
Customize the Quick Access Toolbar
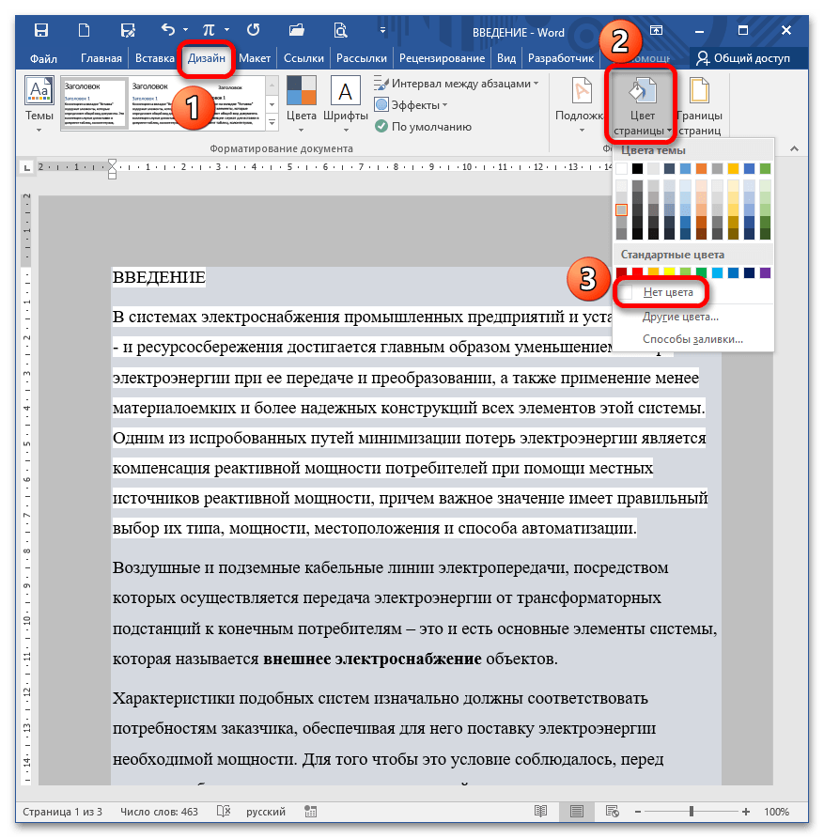pyautogui.click(x=382, y=30)
